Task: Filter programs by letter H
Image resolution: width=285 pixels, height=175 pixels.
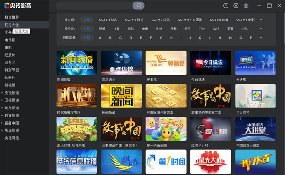Action: click(x=171, y=38)
